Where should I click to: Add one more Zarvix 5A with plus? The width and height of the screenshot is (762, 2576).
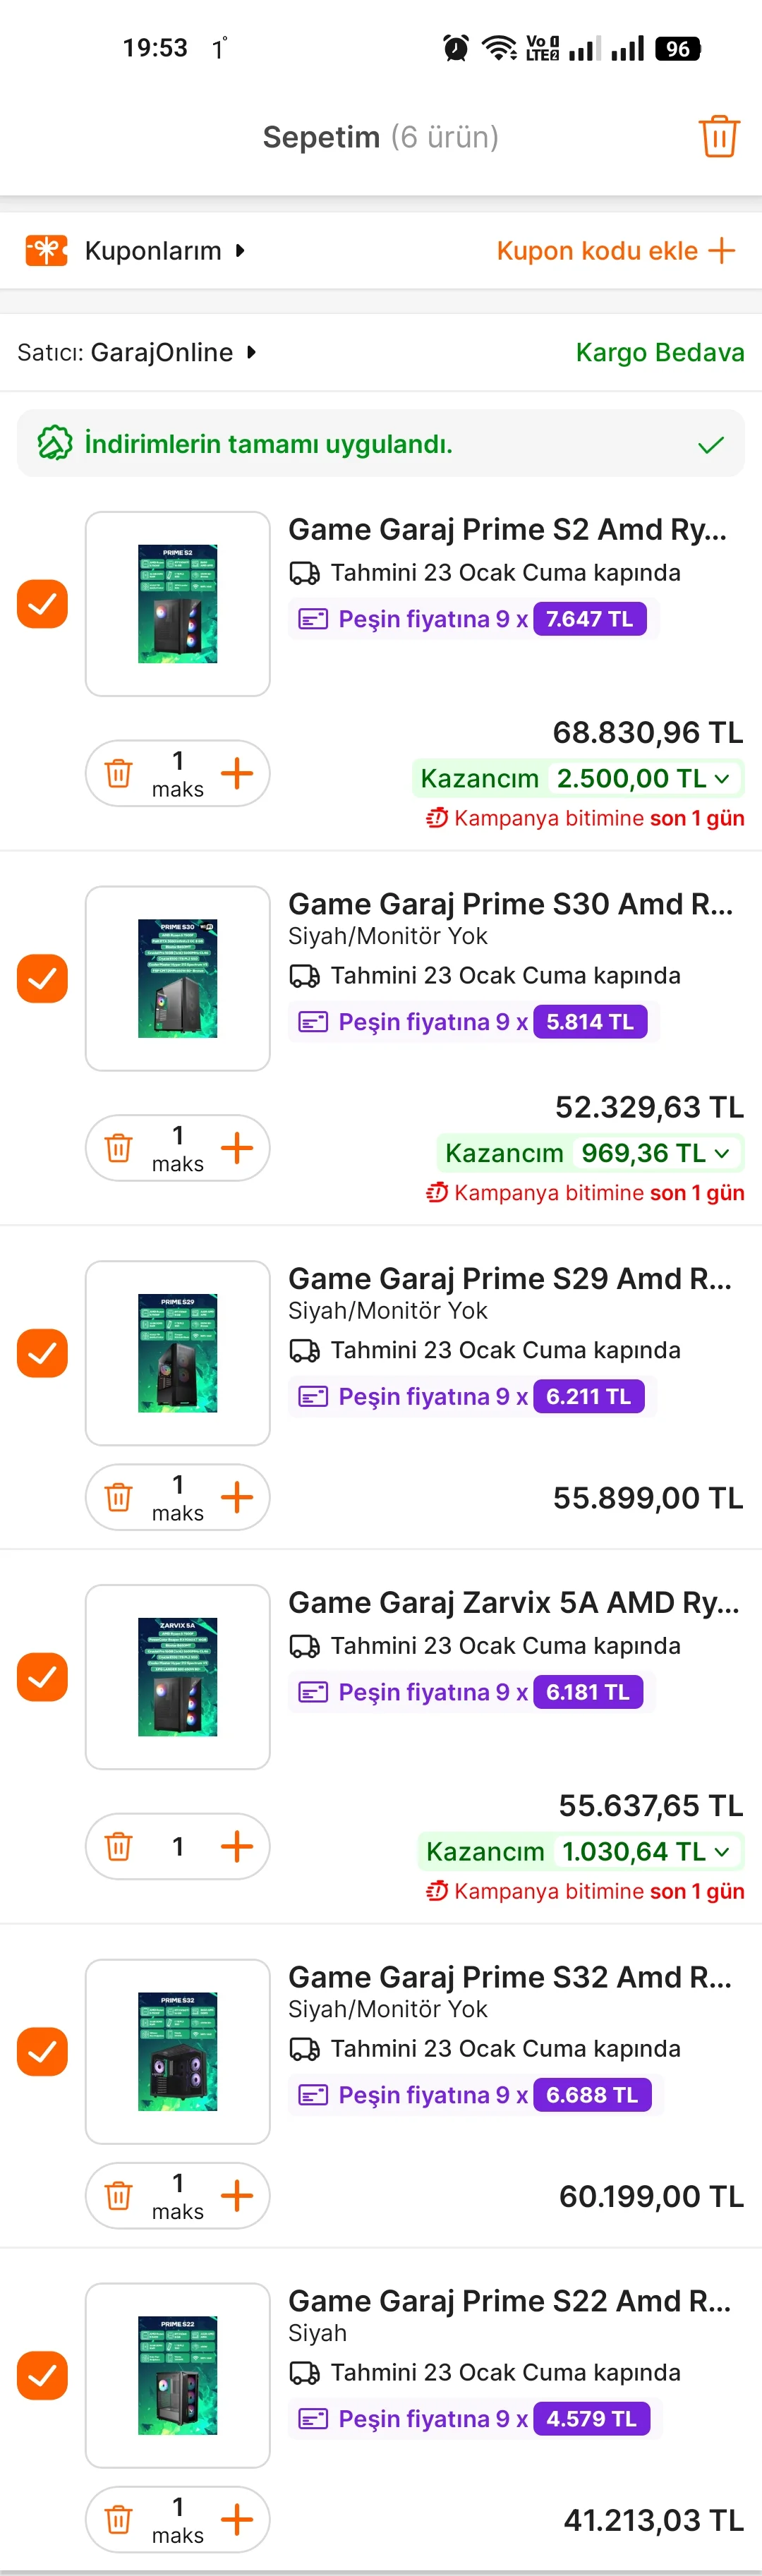237,1846
